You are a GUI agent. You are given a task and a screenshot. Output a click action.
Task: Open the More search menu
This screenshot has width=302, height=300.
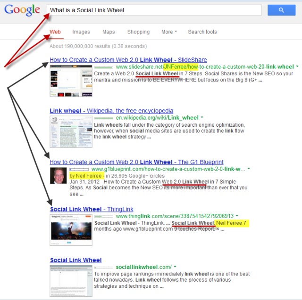pyautogui.click(x=169, y=32)
